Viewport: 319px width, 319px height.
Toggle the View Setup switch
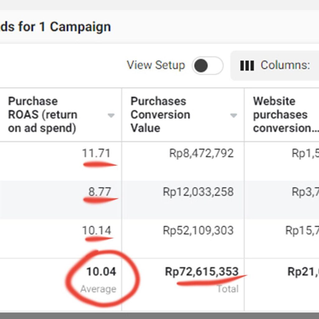(x=207, y=66)
